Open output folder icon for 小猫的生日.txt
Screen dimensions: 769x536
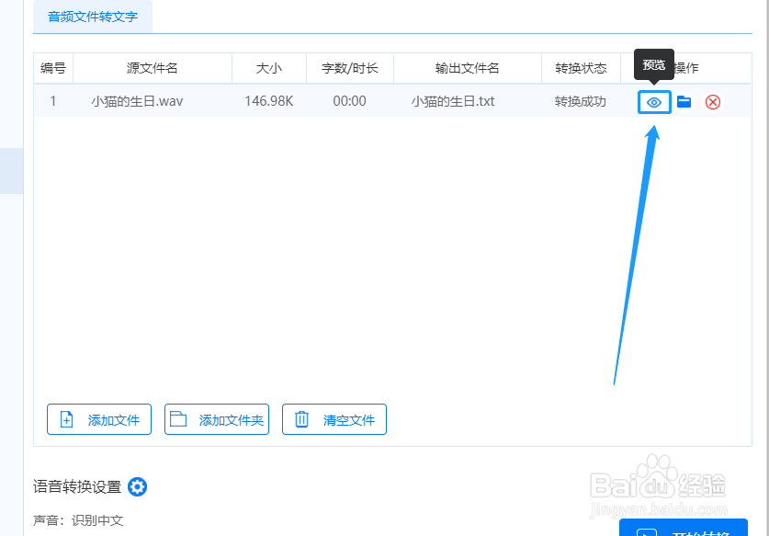(x=684, y=102)
